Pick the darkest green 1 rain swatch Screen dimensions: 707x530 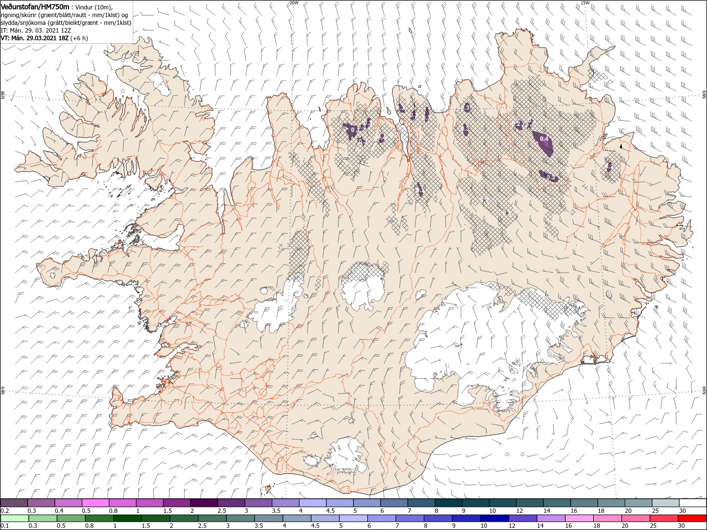pos(127,518)
